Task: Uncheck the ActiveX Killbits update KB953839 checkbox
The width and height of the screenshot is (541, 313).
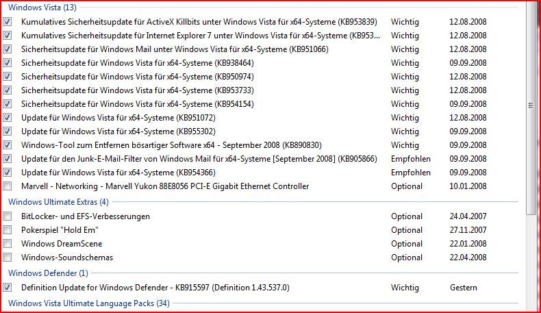Action: (x=8, y=22)
